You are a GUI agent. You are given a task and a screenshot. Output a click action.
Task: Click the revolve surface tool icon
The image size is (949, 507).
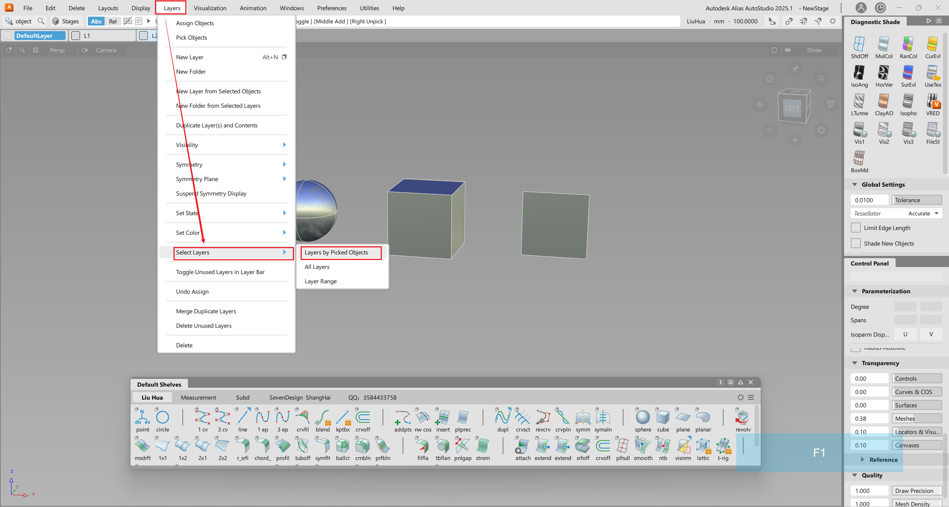743,418
